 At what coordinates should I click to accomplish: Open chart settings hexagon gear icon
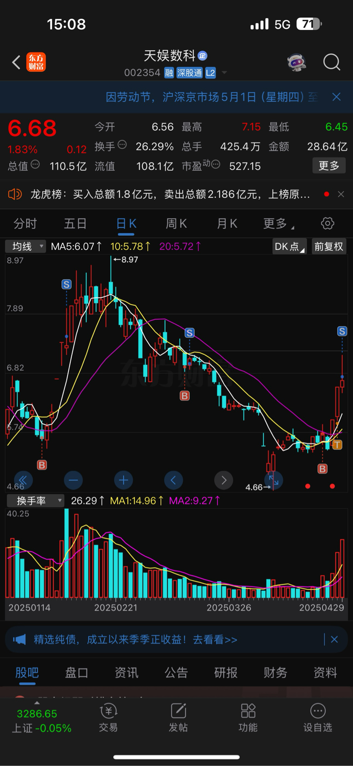click(328, 224)
